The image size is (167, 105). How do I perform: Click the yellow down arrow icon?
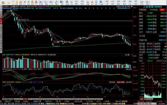(13, 4)
